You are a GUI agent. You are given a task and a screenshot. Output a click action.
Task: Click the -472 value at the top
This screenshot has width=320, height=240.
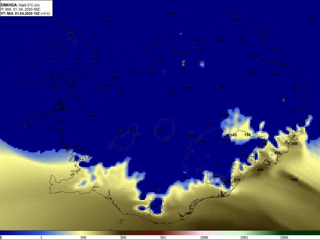tap(172, 13)
